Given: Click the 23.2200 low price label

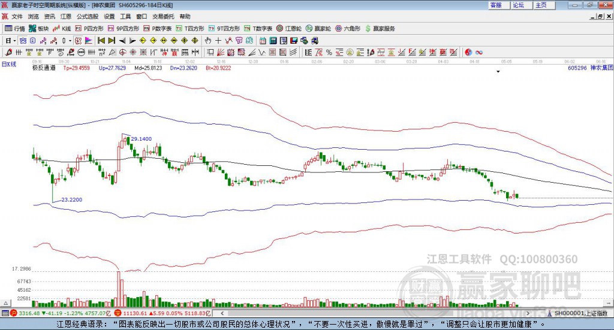Looking at the screenshot, I should tap(72, 199).
